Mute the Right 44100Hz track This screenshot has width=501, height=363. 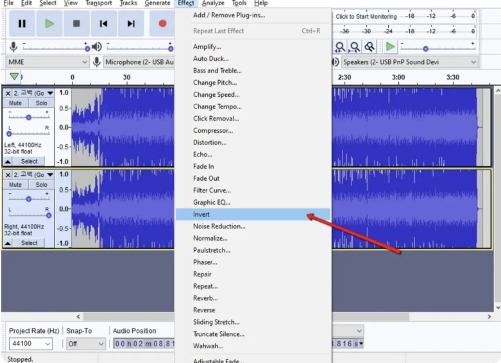tap(16, 184)
